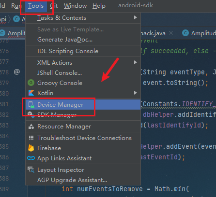Expand the Kotlin submenu arrow
Viewport: 216px width, 197px height.
[136, 93]
